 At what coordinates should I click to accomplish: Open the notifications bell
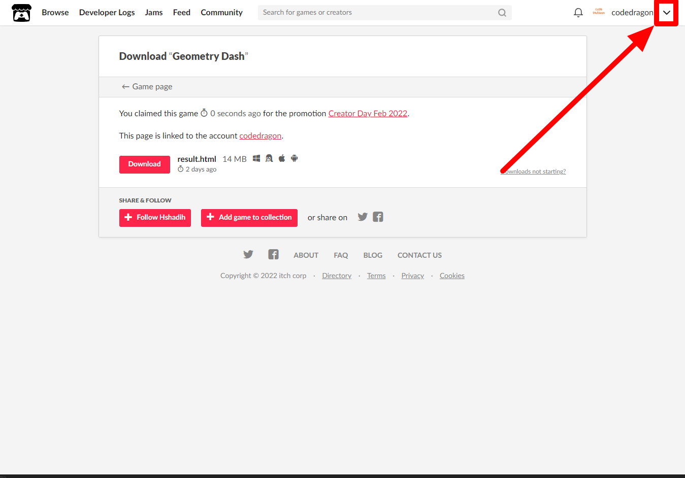point(578,13)
